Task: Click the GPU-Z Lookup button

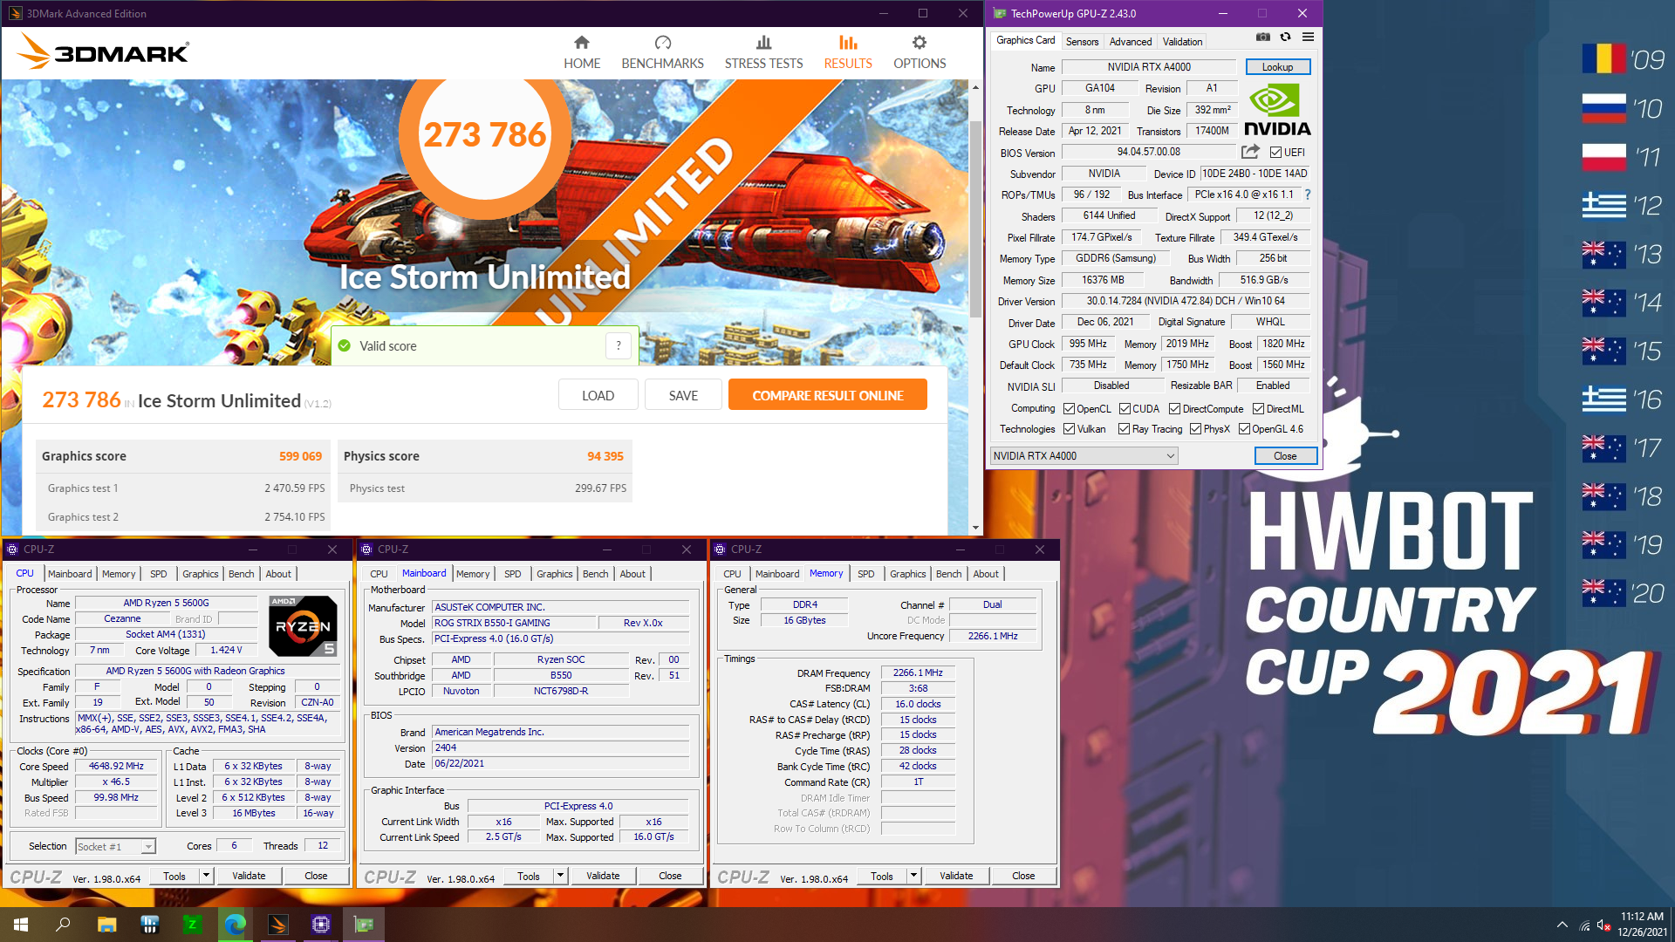Action: (x=1277, y=67)
